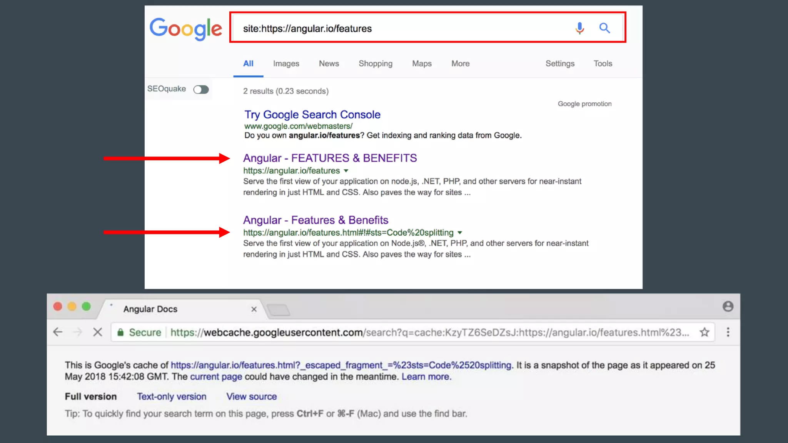Screen dimensions: 788x443
Task: Click the microphone voice search icon
Action: (x=579, y=28)
